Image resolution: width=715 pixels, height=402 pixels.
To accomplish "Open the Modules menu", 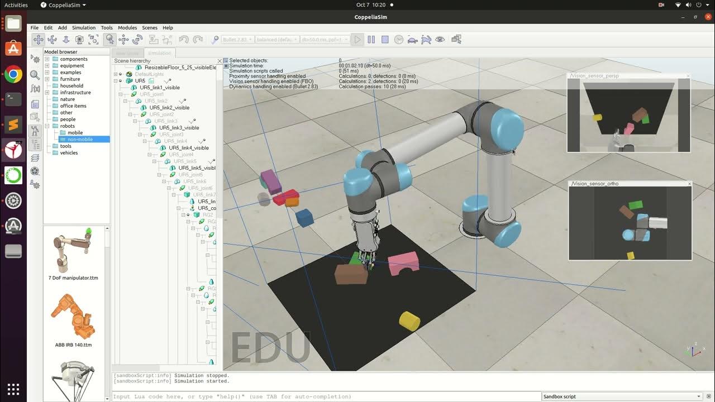I will pos(127,27).
